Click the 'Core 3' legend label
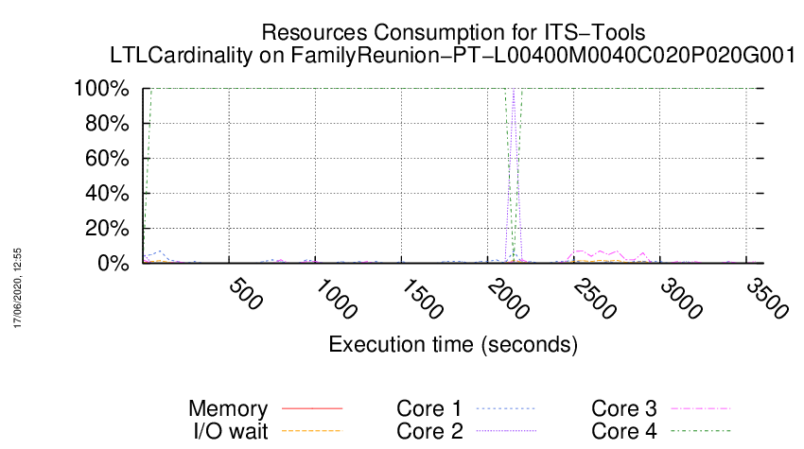804x449 pixels. click(x=624, y=409)
